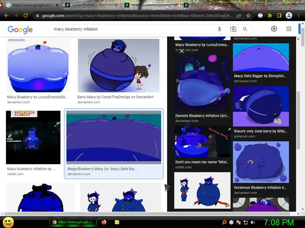Reload the page with the refresh icon

coord(26,15)
